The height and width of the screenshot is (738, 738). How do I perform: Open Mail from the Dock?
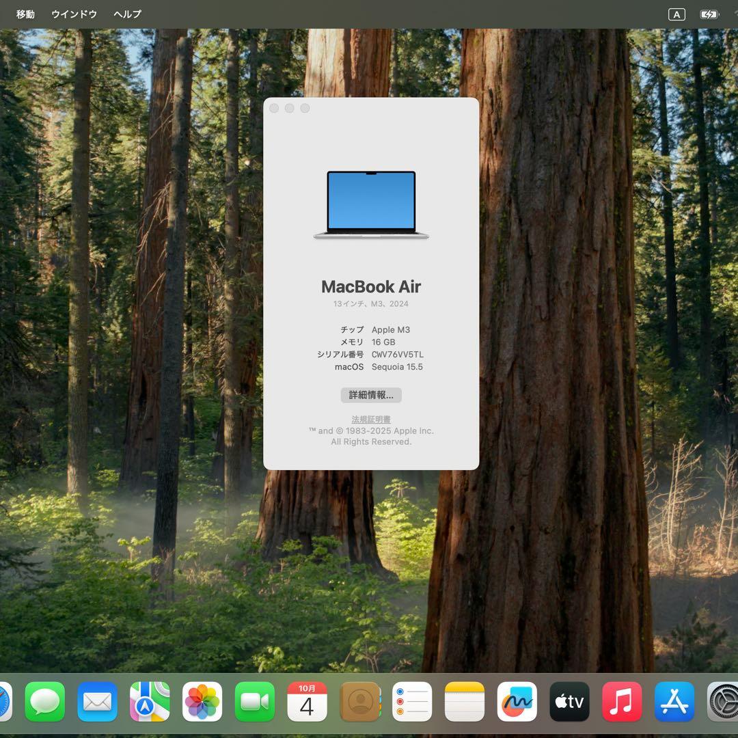point(97,701)
